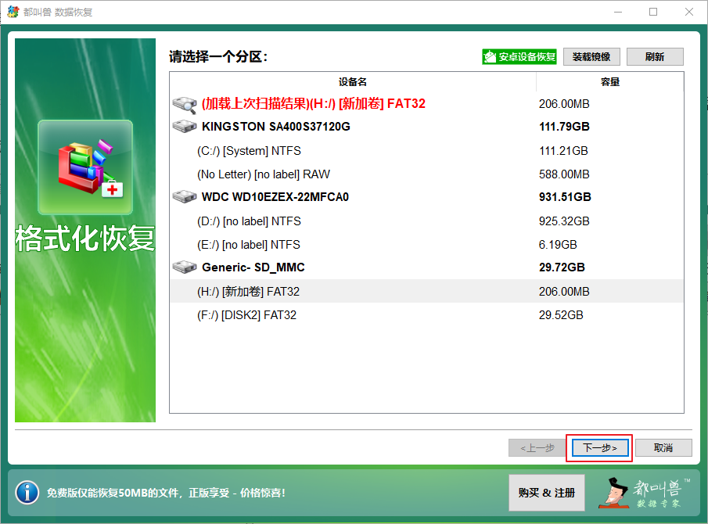Cancel using the 取消 button
The width and height of the screenshot is (708, 524).
[x=663, y=448]
